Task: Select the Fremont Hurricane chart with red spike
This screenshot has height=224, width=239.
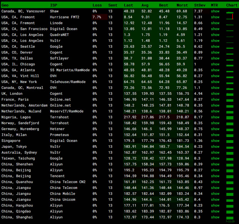Action: click(230, 17)
